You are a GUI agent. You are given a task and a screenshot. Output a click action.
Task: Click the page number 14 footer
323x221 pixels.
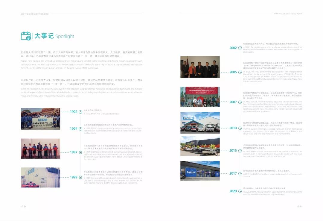pos(299,206)
